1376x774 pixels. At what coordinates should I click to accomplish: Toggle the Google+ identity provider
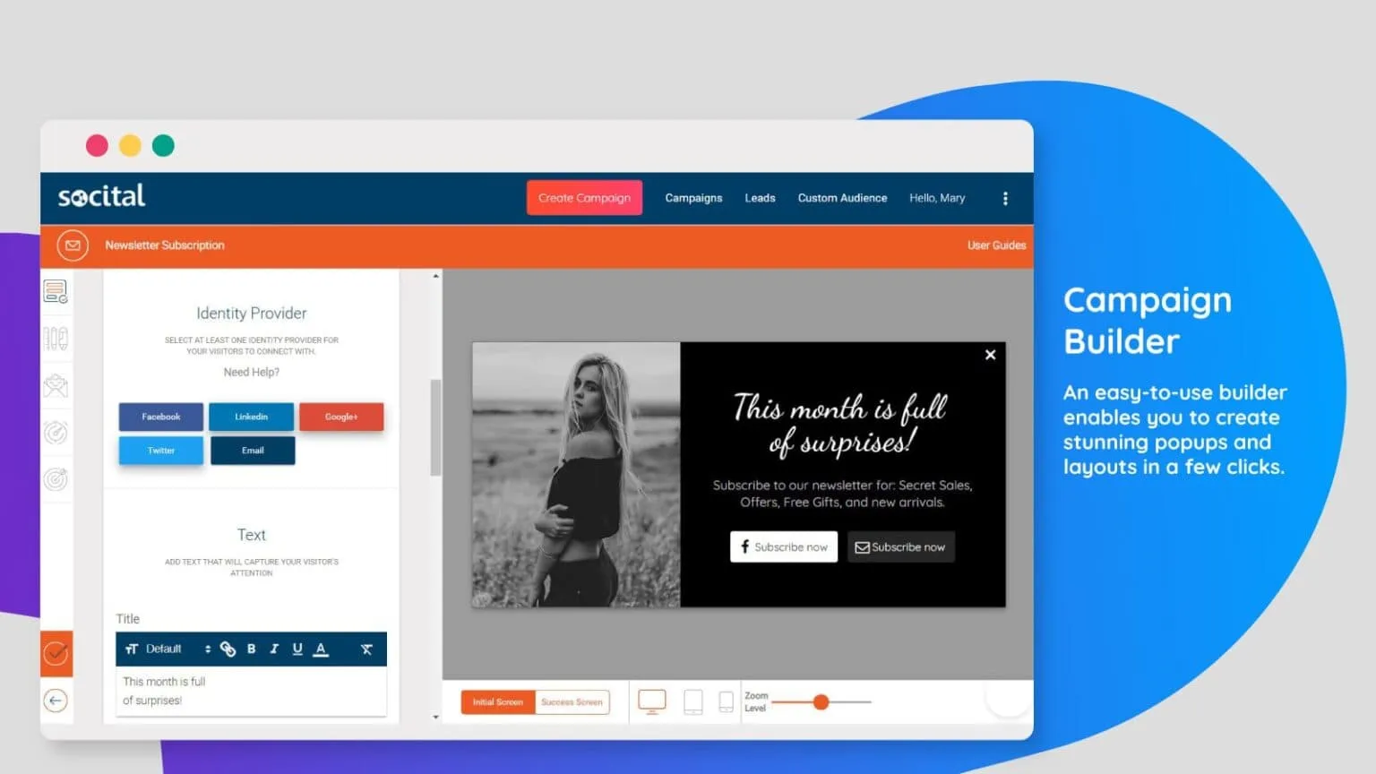(341, 417)
